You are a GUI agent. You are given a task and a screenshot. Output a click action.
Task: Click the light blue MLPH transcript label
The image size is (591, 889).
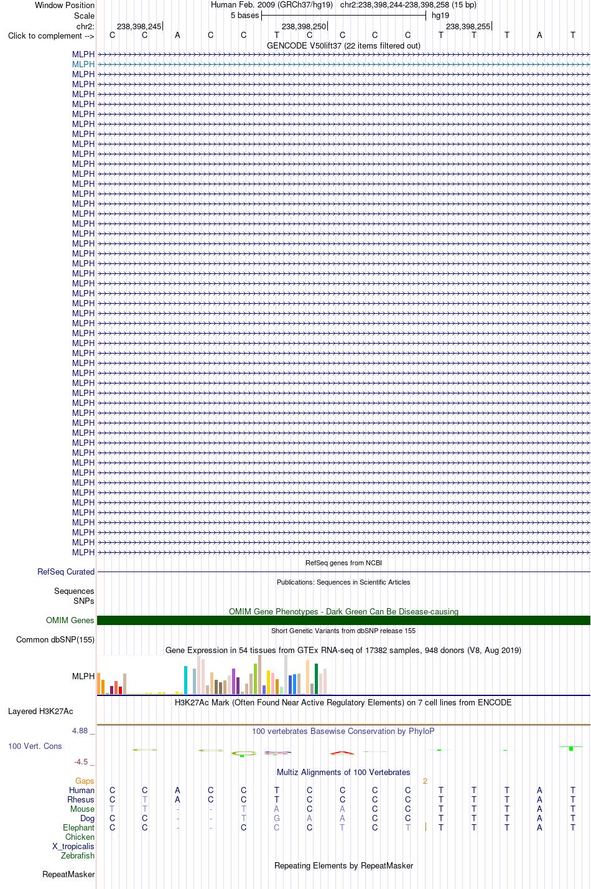point(83,64)
